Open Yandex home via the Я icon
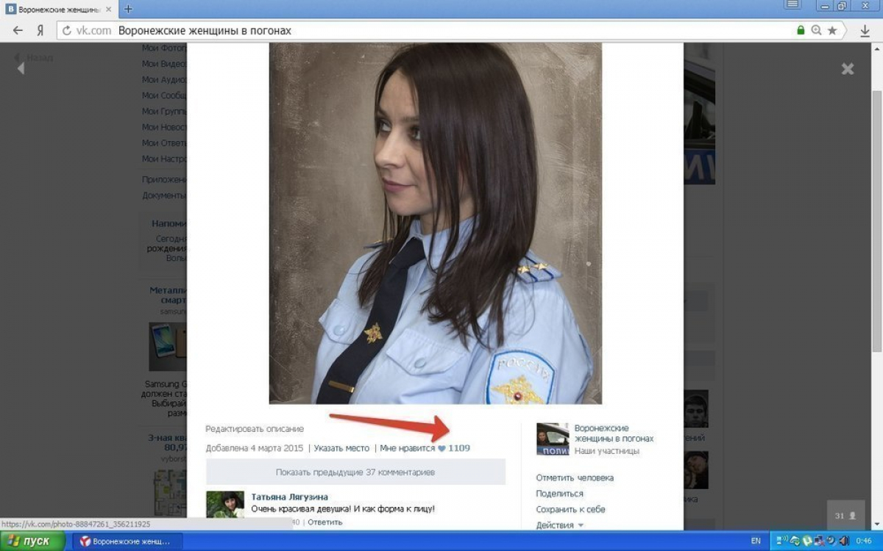883x551 pixels. point(40,31)
